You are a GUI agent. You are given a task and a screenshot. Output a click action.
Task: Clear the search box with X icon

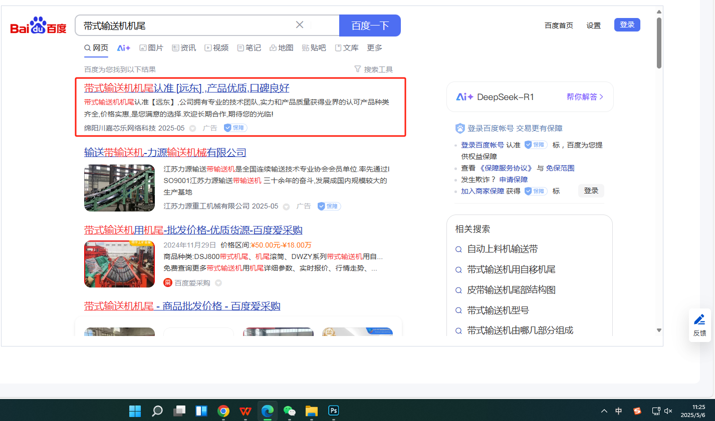[300, 25]
